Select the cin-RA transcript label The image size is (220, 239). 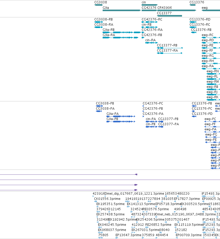click(x=150, y=40)
